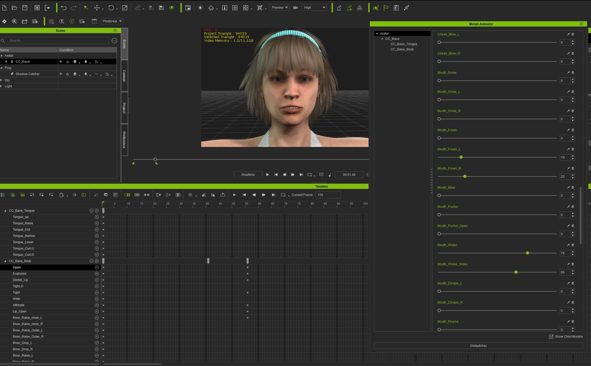This screenshot has width=591, height=366.
Task: Click the Redo arrow in the top toolbar
Action: (74, 8)
